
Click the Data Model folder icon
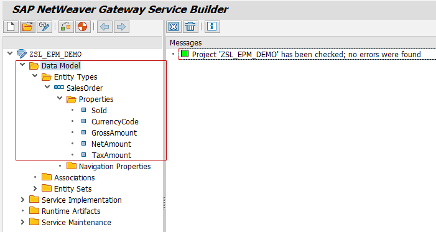[34, 66]
